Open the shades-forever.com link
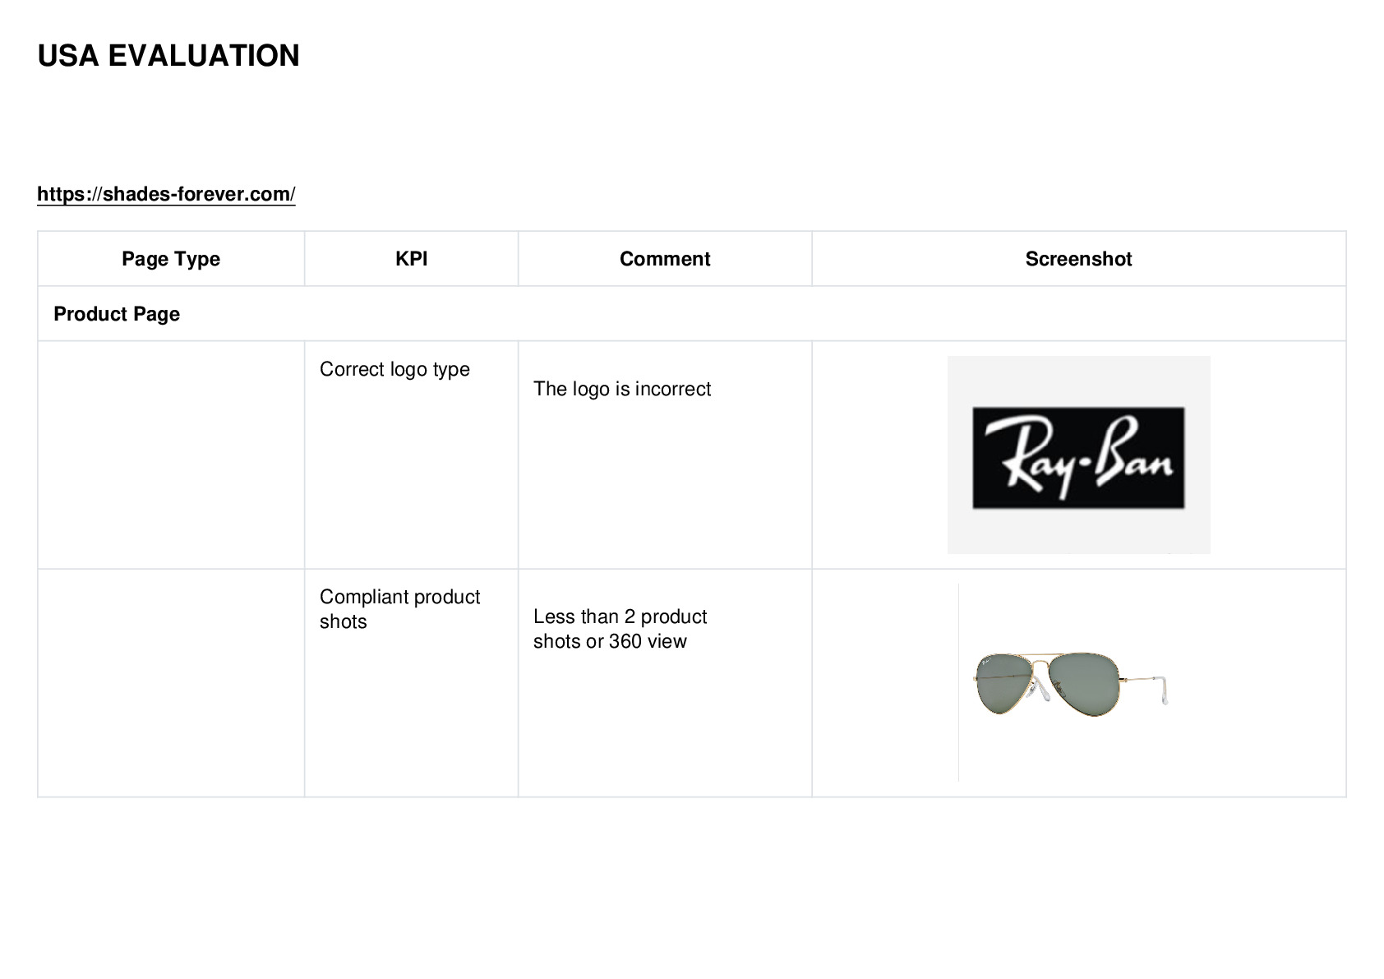Viewport: 1384px width, 979px height. (166, 194)
